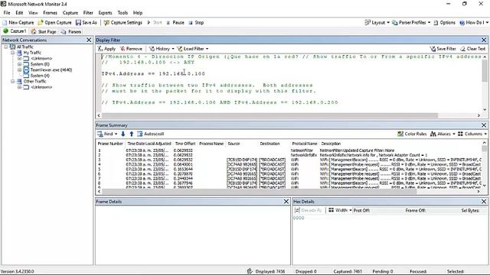Open the Aliases dropdown
This screenshot has width=490, height=275.
pyautogui.click(x=443, y=134)
